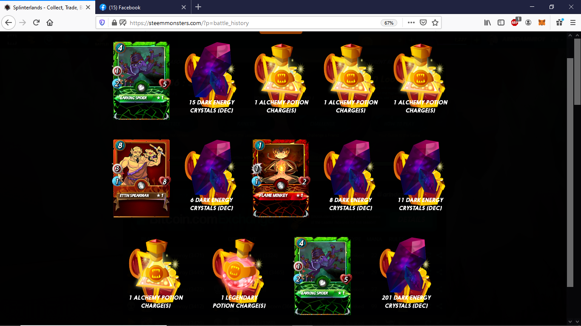Reload the current page
The height and width of the screenshot is (326, 581).
coord(36,22)
